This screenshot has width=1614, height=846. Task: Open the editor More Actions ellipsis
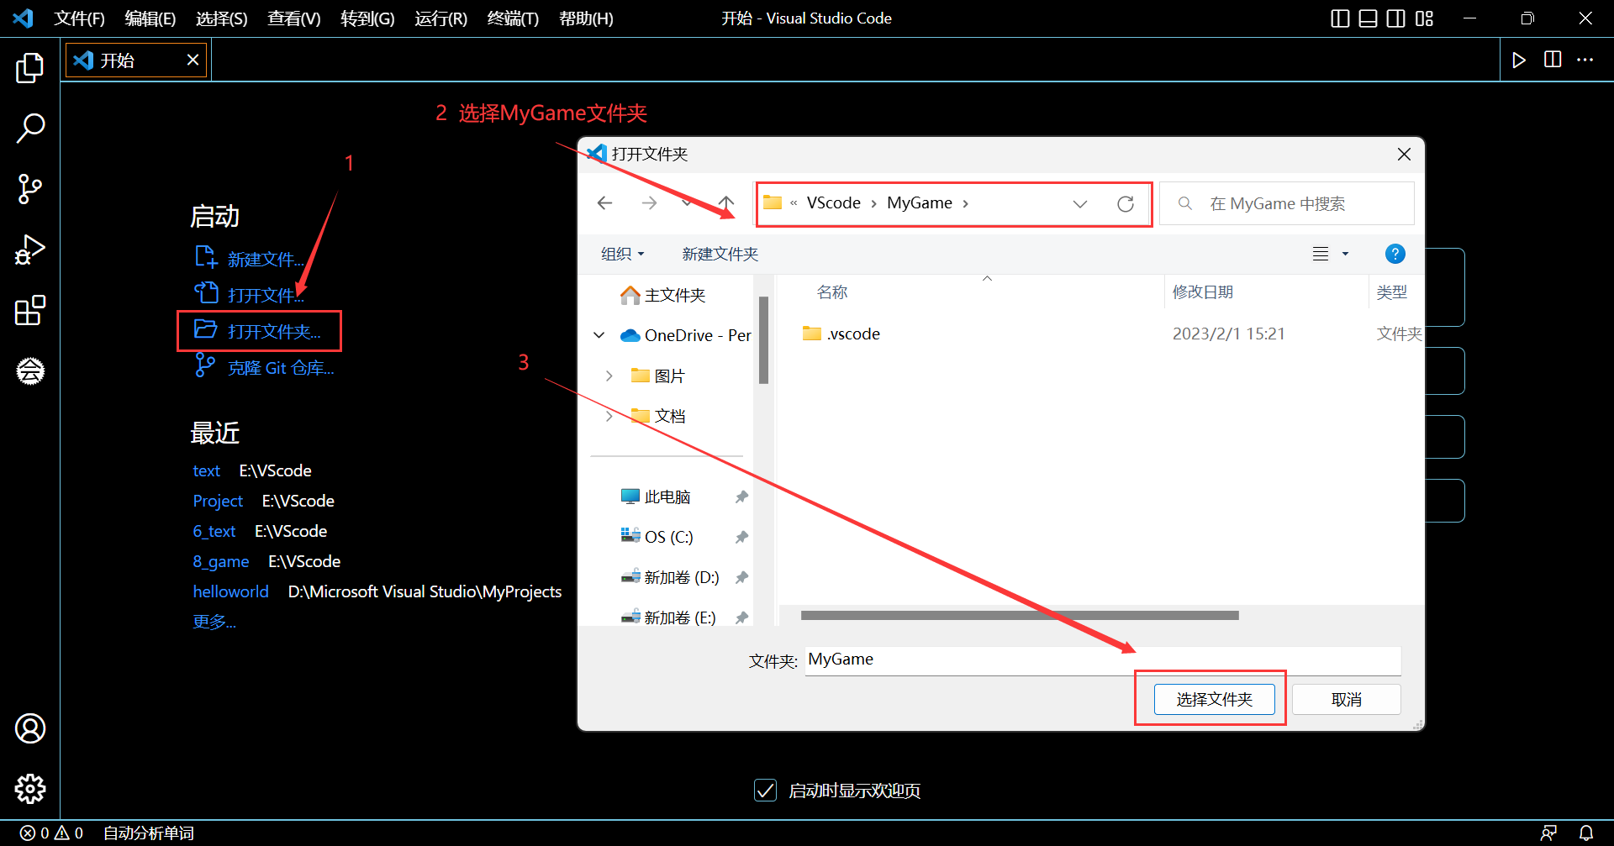point(1585,60)
